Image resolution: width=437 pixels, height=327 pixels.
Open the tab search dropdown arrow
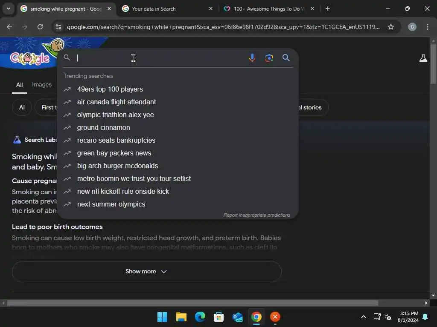click(9, 9)
